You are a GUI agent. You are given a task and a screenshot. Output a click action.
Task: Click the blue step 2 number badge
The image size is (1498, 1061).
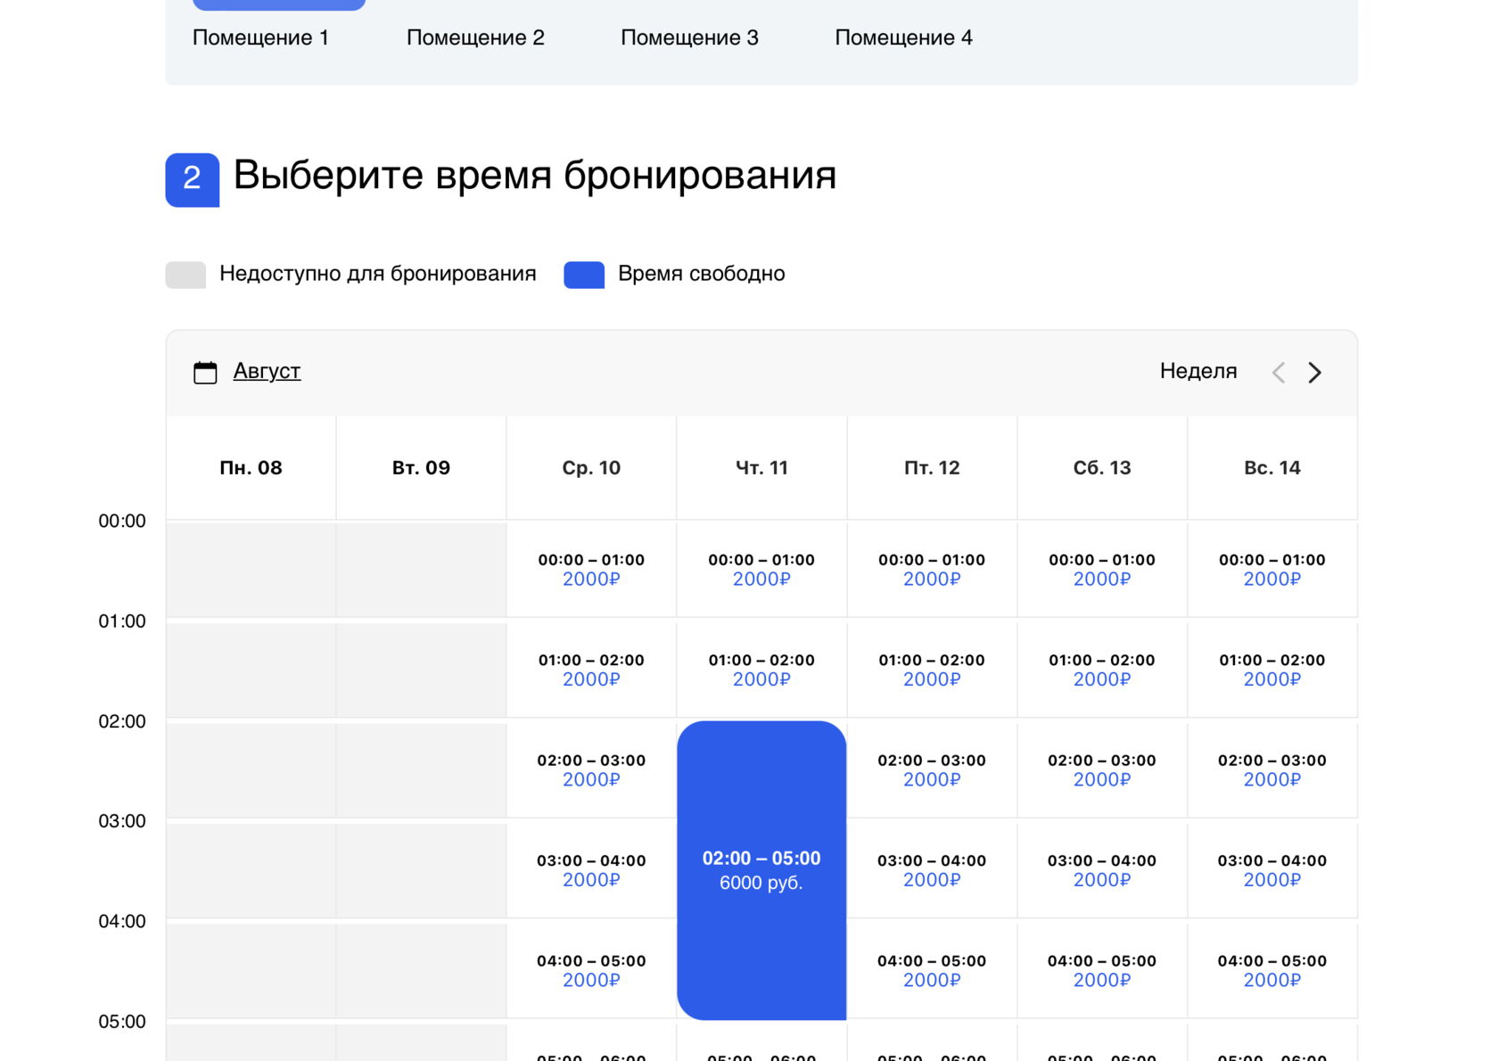tap(192, 179)
